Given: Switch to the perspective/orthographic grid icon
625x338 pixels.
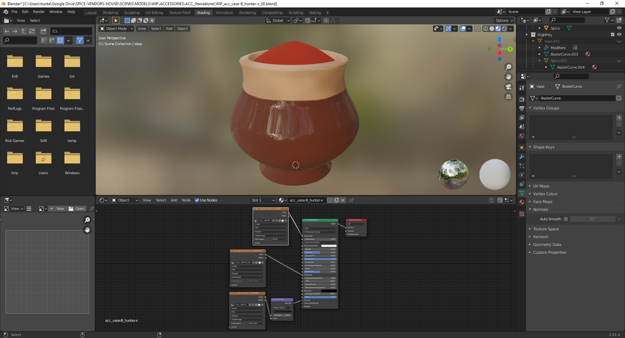Looking at the screenshot, I should coord(508,97).
